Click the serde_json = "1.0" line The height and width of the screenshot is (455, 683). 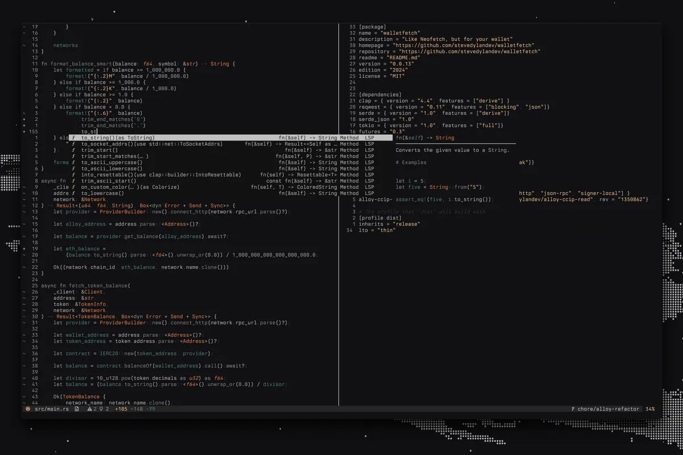click(386, 119)
